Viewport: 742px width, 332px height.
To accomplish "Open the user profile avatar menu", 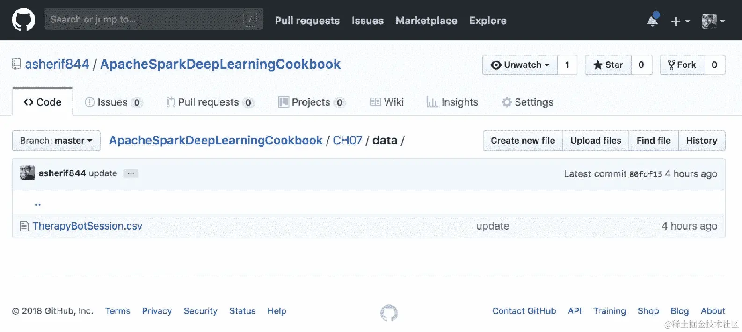I will pos(713,21).
